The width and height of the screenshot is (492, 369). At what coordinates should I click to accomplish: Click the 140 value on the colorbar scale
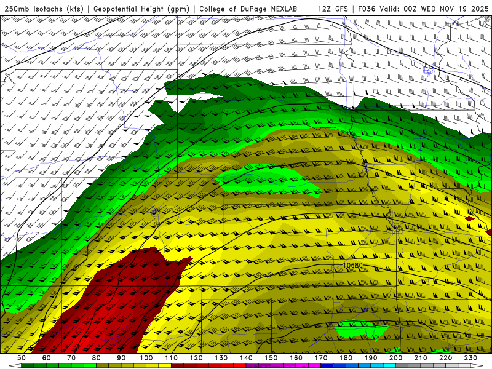click(247, 358)
